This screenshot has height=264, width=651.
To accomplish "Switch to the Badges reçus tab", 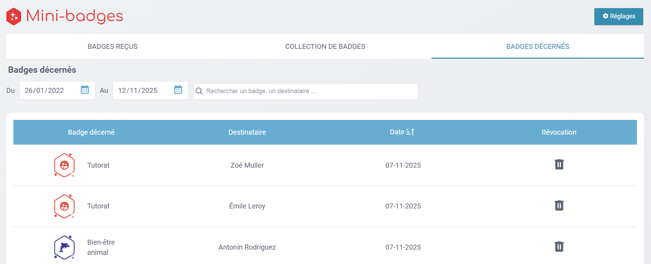I will point(113,46).
